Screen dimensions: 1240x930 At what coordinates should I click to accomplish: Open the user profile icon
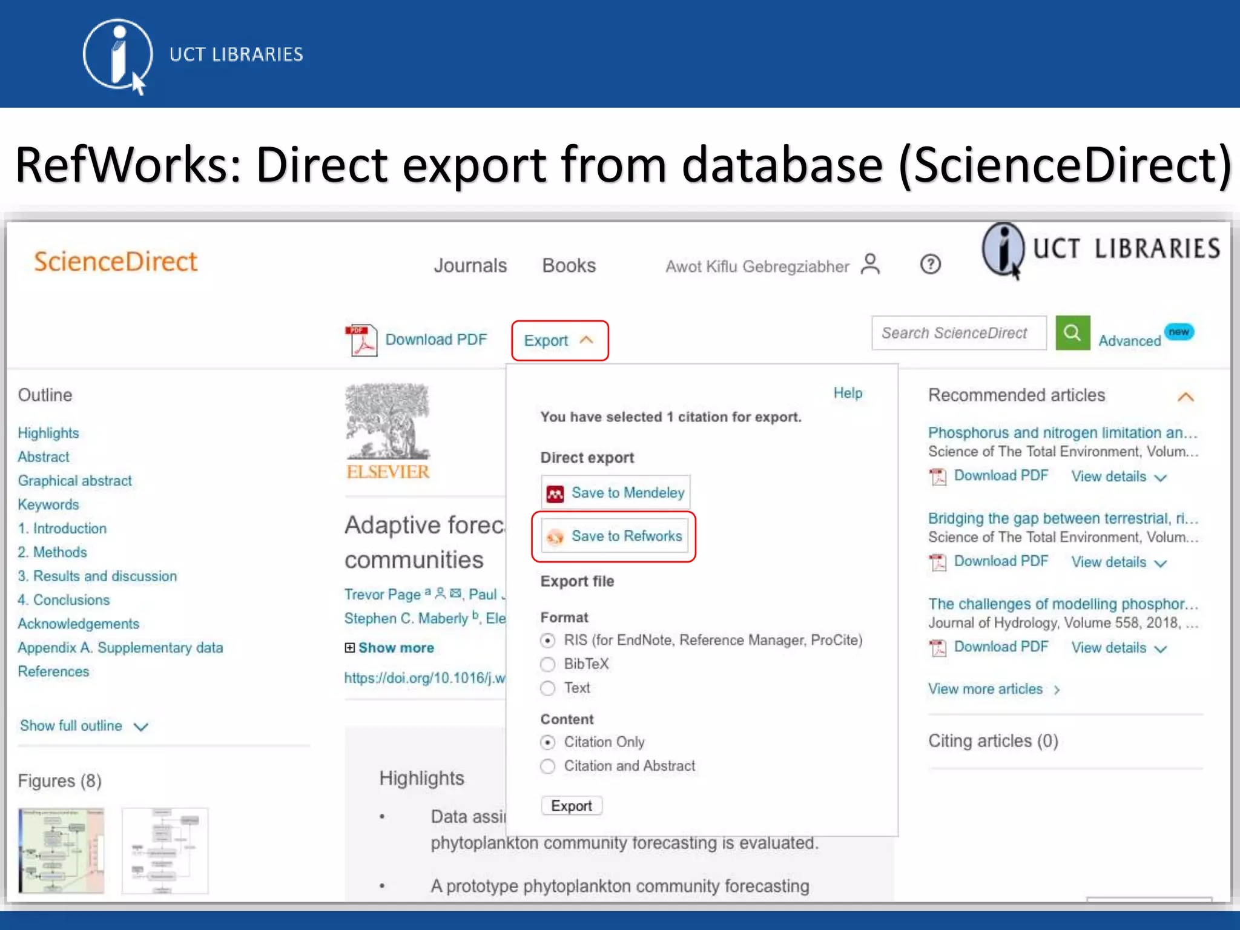click(871, 265)
